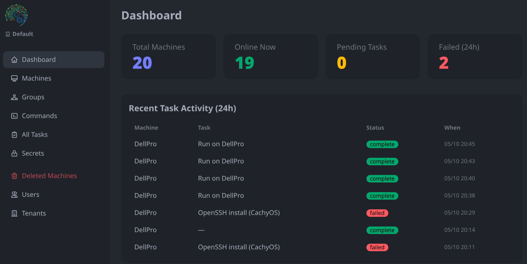Click the Machine column header

tap(146, 128)
